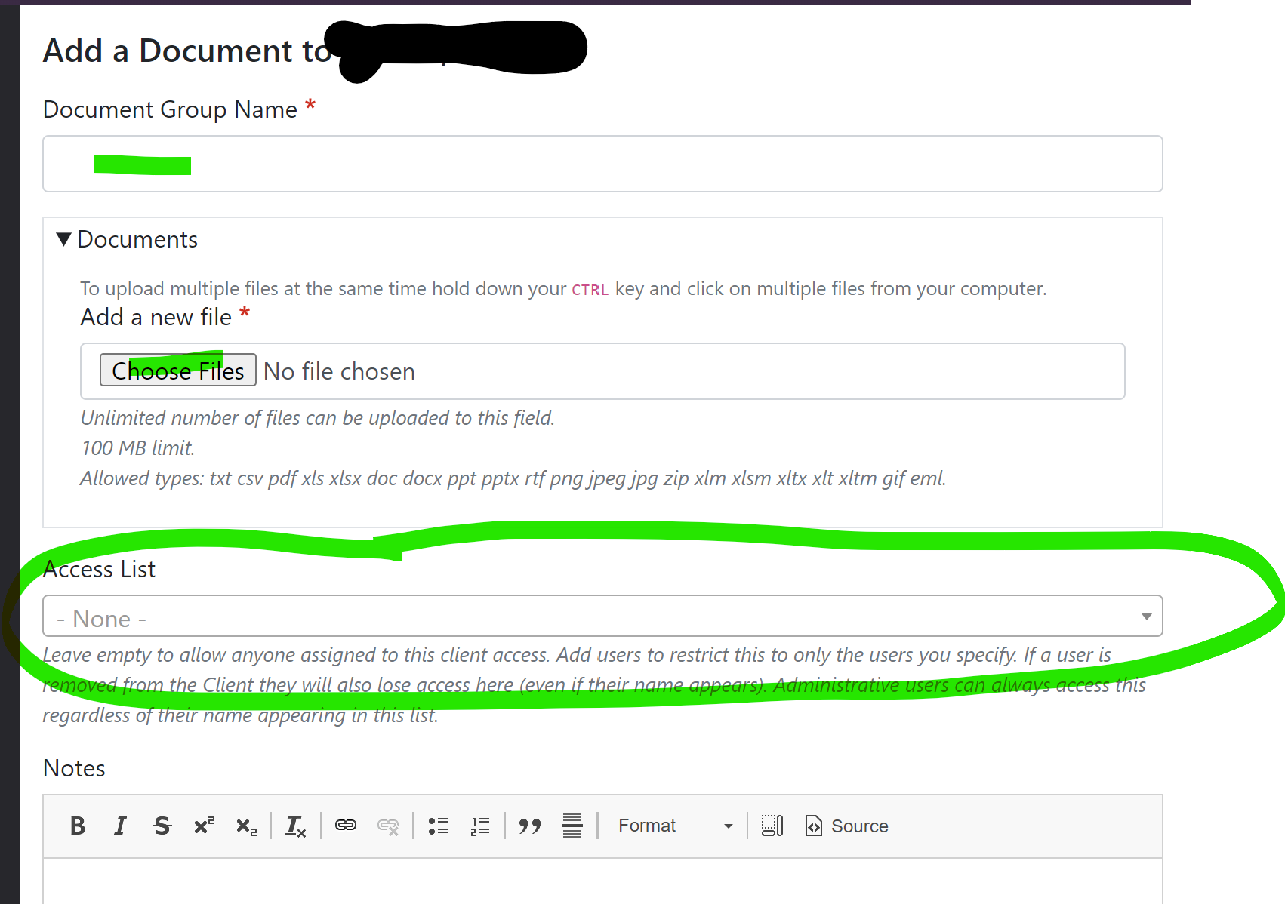Toggle the numbered list
The height and width of the screenshot is (904, 1288).
[479, 826]
